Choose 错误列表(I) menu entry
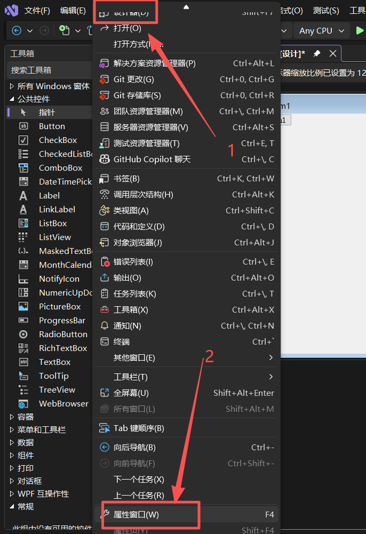Screen dimensions: 366x534 [x=187, y=262]
